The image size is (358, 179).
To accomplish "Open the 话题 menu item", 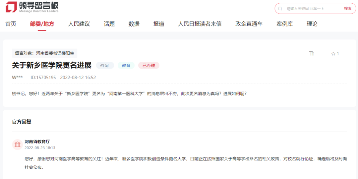I will 109,24.
